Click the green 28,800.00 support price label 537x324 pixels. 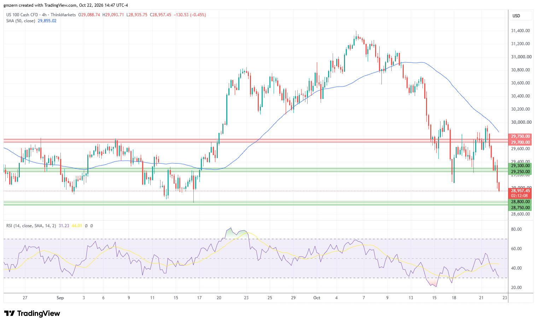coord(520,202)
